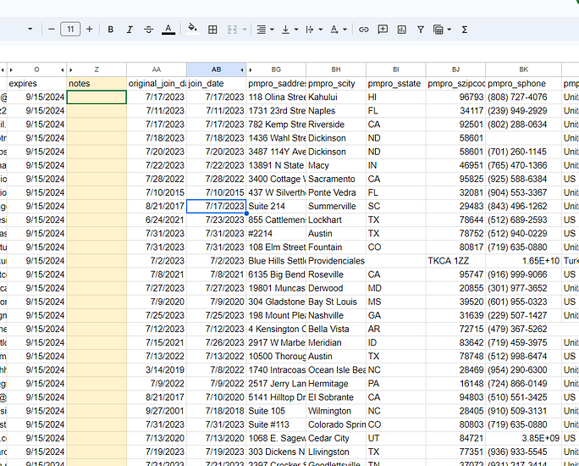Viewport: 579px width, 466px height.
Task: Open borders menu
Action: (x=212, y=30)
